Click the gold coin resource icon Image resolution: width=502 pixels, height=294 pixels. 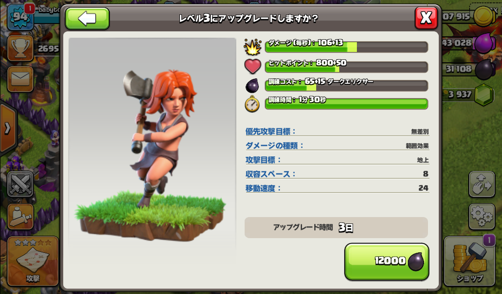(x=483, y=16)
